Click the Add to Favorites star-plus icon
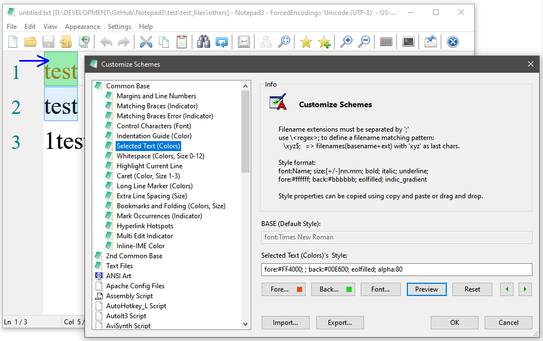 click(324, 42)
